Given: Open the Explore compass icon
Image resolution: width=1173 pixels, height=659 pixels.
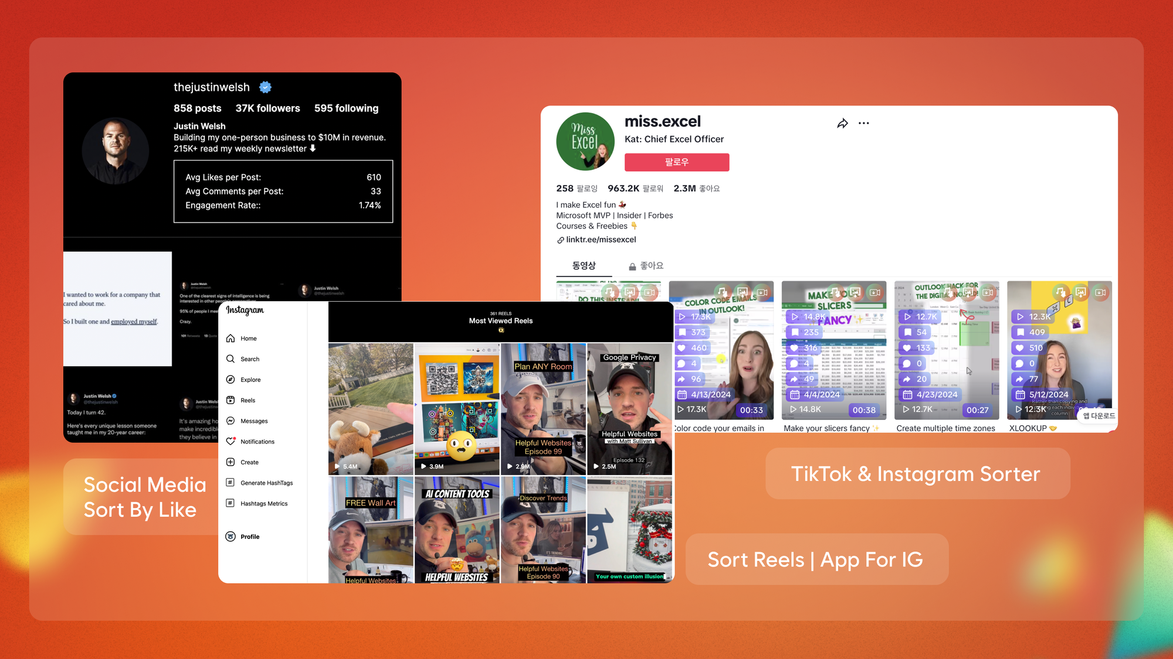Looking at the screenshot, I should [x=230, y=380].
